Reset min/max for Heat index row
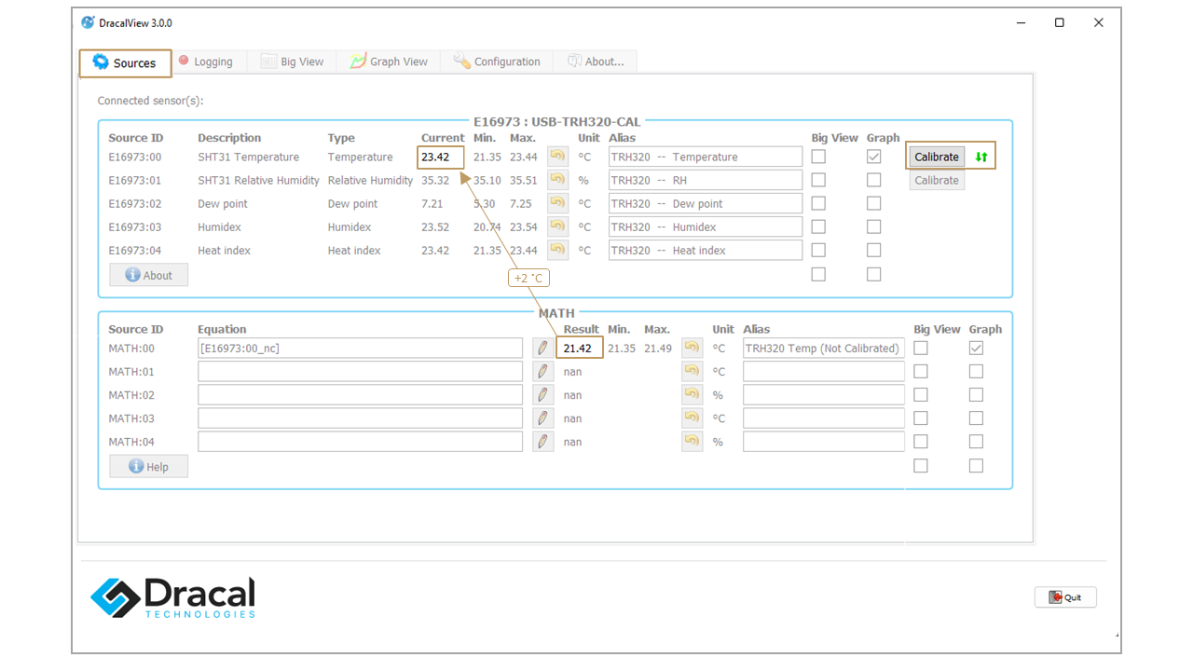The height and width of the screenshot is (671, 1193). (557, 250)
